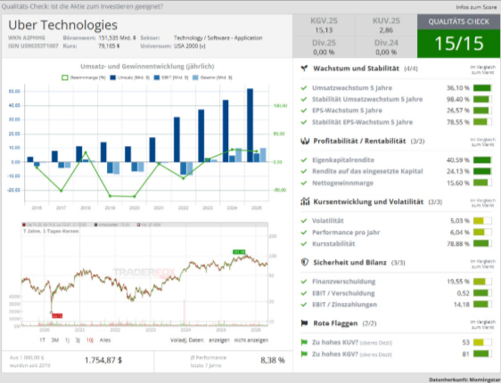
Task: Click the Börsenwert value 151,535 Mrd. $
Action: 117,38
